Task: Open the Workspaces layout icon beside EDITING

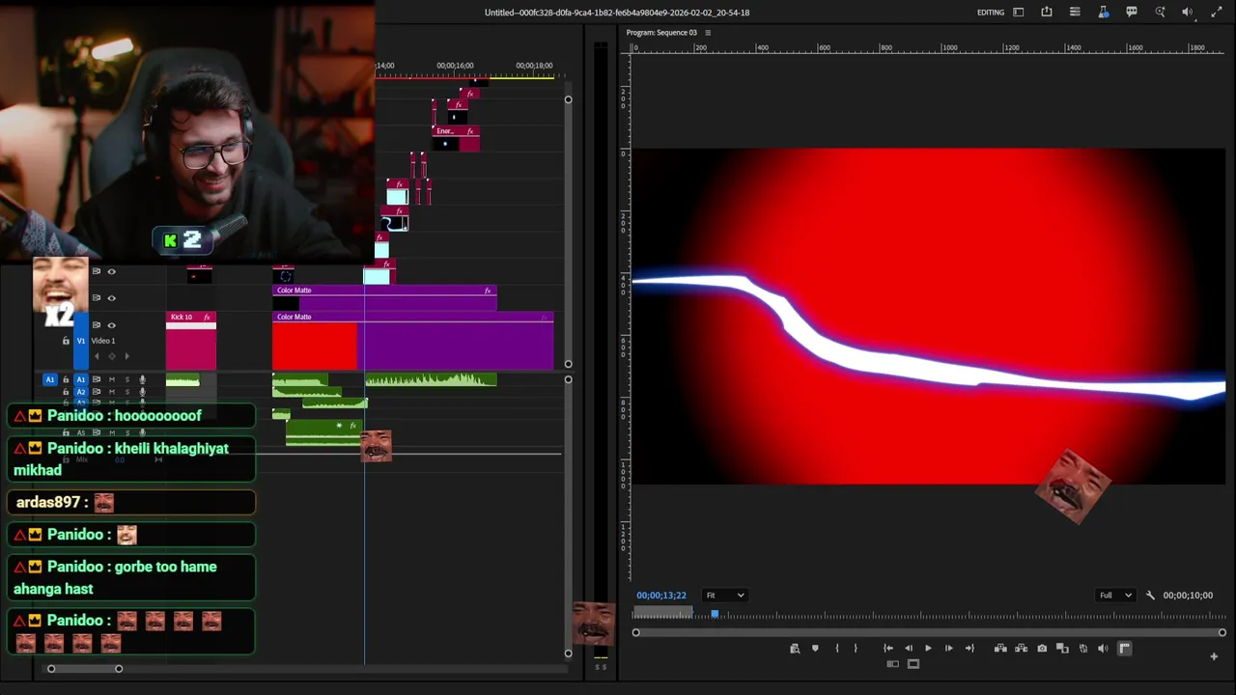Action: tap(1018, 13)
